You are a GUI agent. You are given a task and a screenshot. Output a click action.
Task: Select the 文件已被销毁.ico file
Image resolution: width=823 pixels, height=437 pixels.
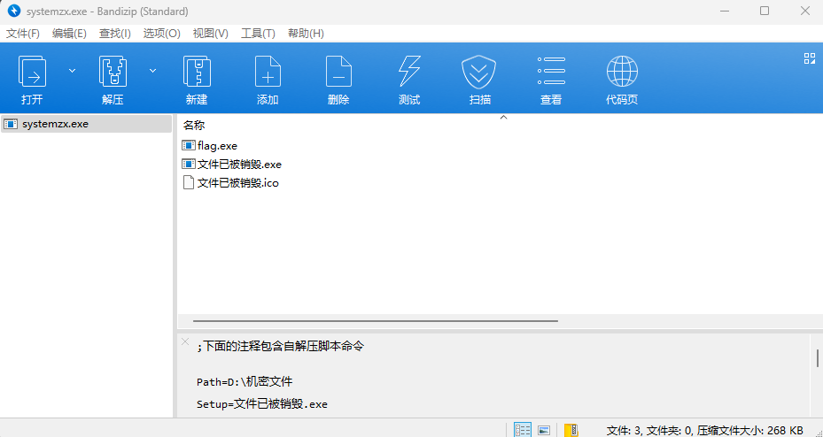point(230,183)
